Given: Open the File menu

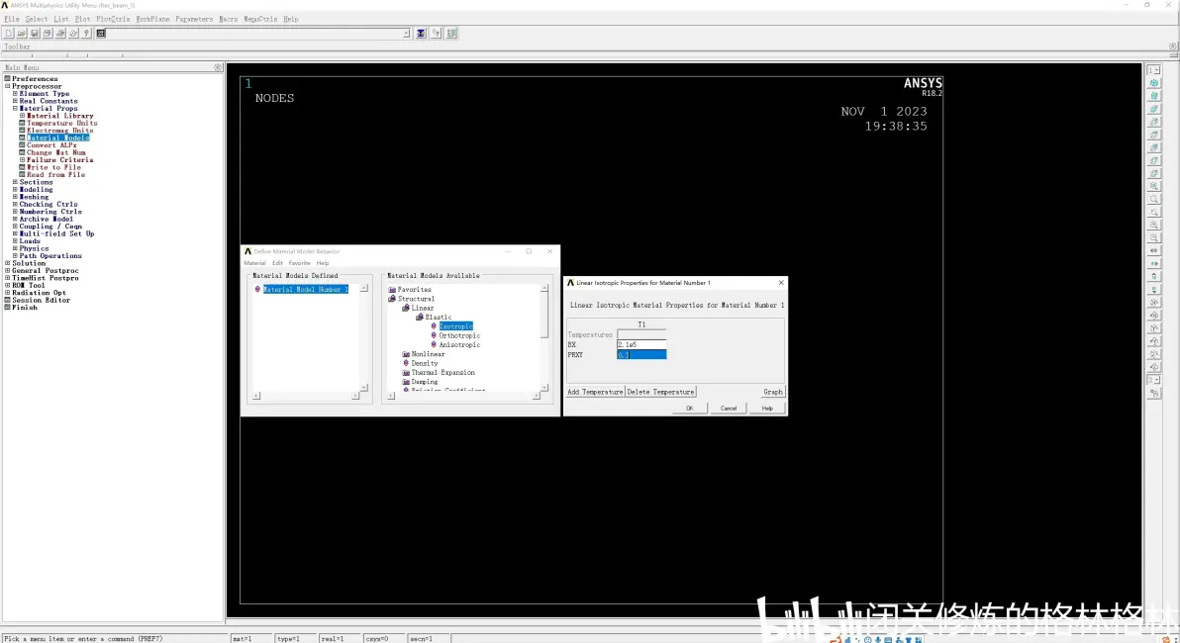Looking at the screenshot, I should pyautogui.click(x=11, y=19).
